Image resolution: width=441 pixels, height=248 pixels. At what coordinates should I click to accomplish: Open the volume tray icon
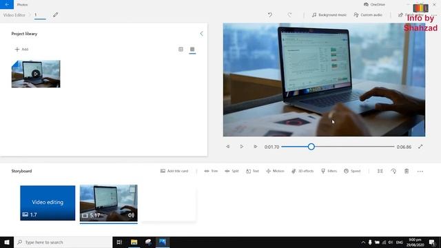[391, 242]
